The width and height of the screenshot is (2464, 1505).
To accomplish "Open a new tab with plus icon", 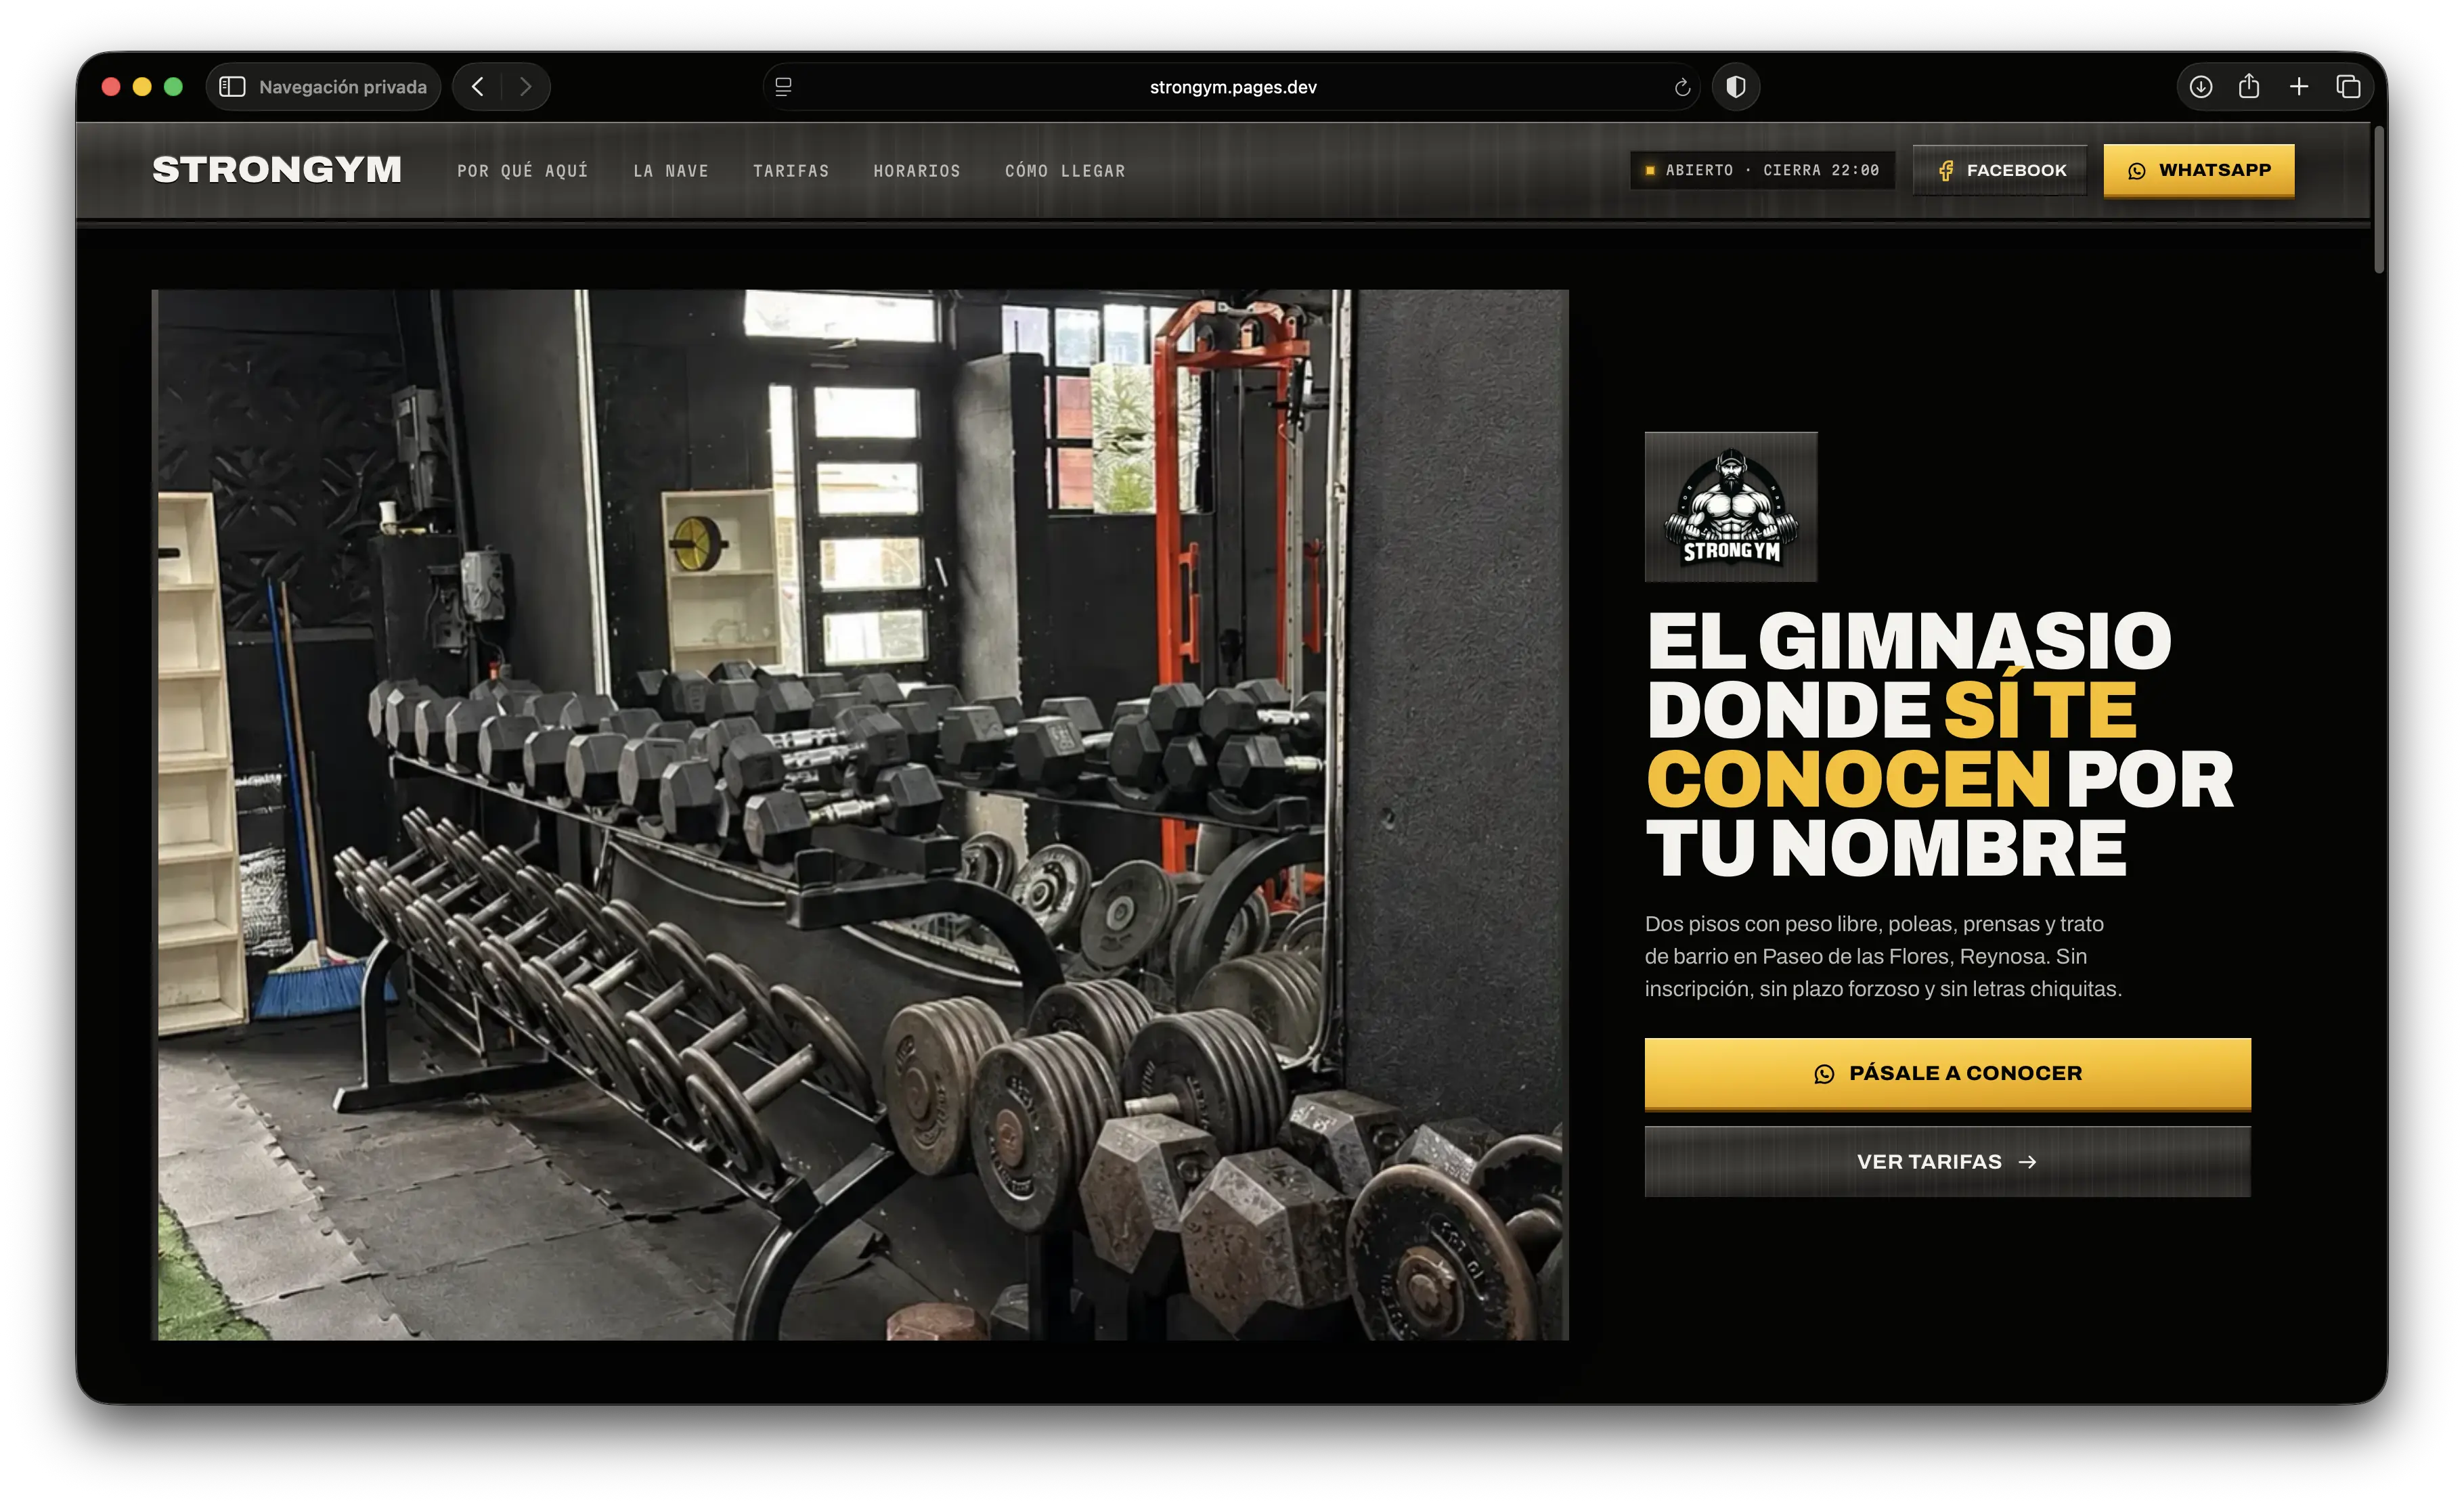I will click(2299, 87).
